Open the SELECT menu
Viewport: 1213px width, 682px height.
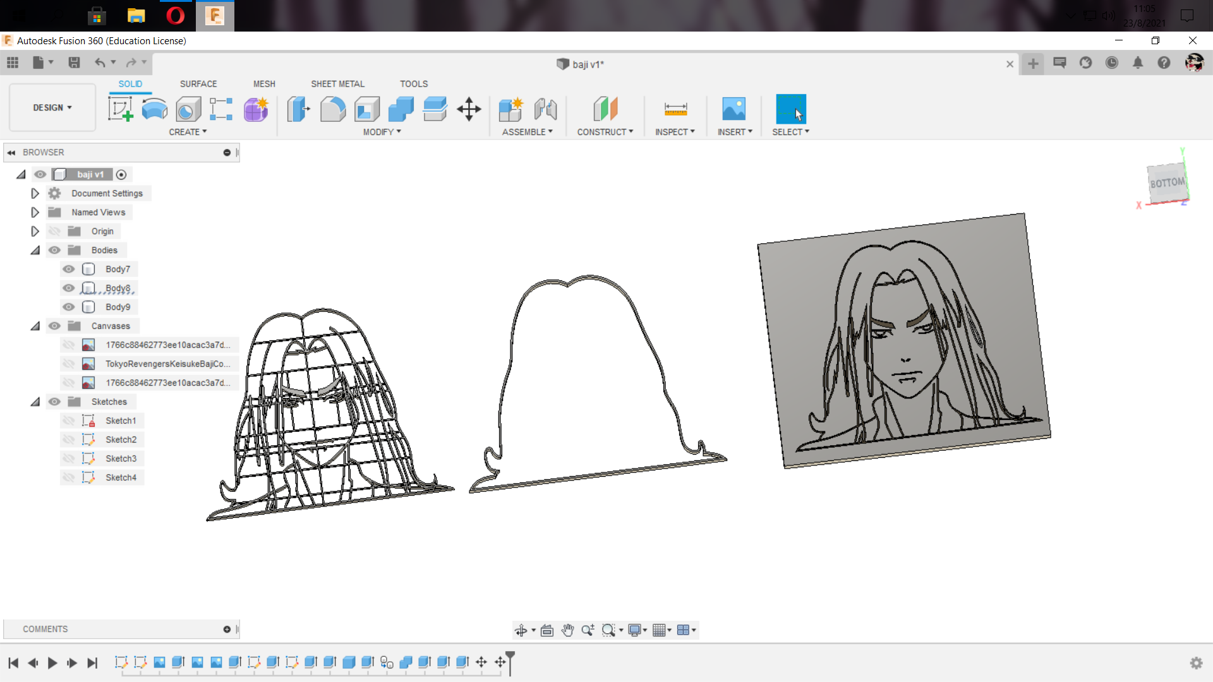coord(790,132)
